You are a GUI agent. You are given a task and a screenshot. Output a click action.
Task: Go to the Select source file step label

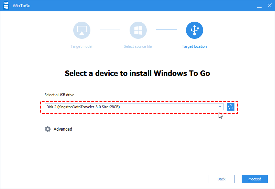tap(138, 46)
